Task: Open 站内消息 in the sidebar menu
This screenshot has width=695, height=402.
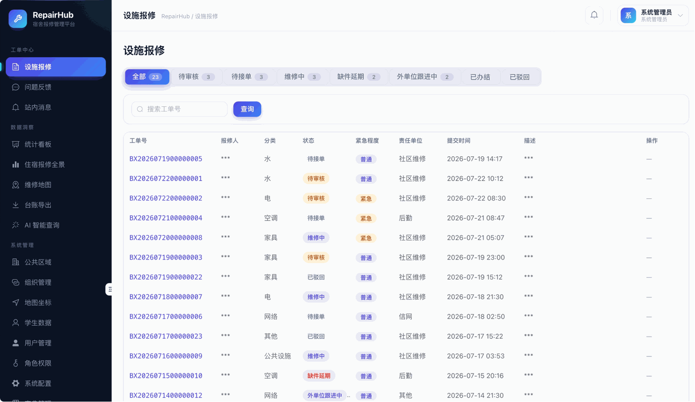Action: tap(56, 107)
